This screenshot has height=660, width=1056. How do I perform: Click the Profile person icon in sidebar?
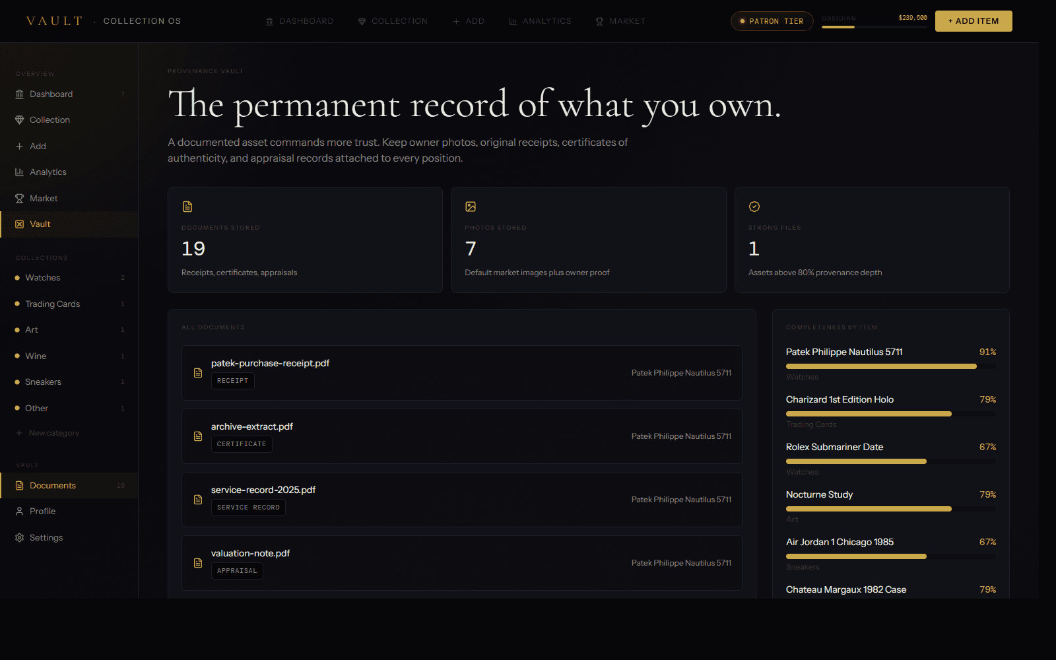[x=19, y=511]
